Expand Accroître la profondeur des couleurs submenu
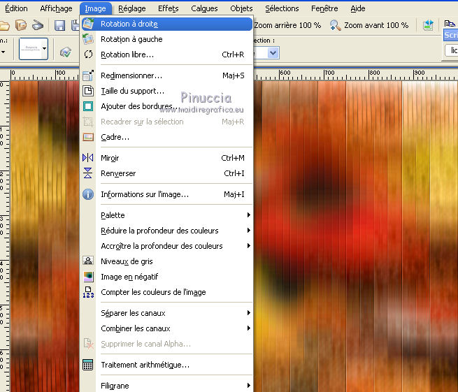The height and width of the screenshot is (392, 458). point(167,246)
